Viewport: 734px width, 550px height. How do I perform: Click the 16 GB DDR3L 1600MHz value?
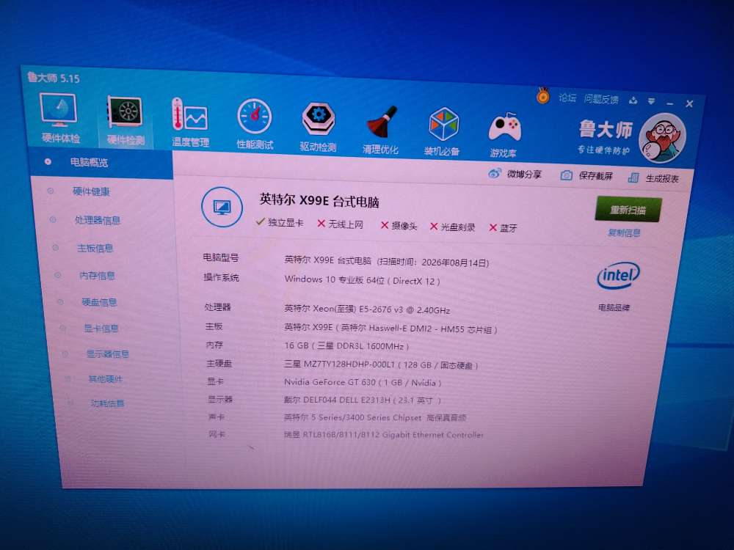pyautogui.click(x=347, y=345)
